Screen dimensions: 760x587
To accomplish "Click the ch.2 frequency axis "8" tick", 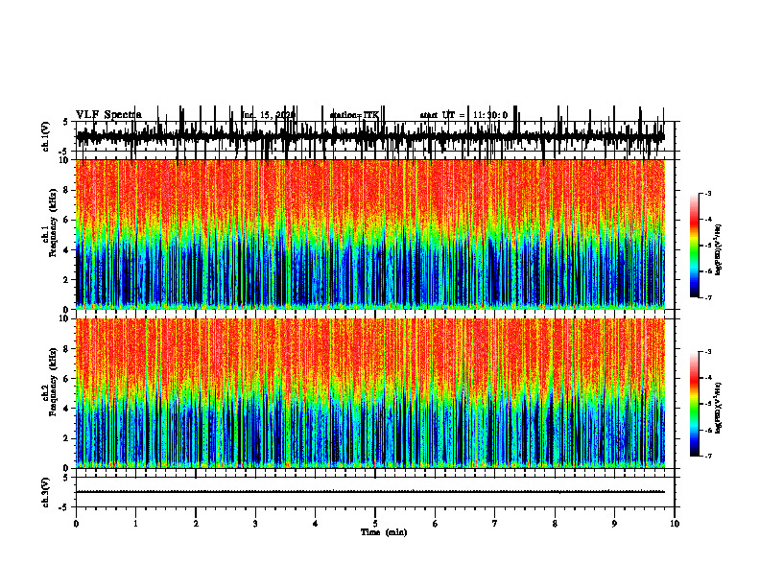I will pyautogui.click(x=67, y=349).
